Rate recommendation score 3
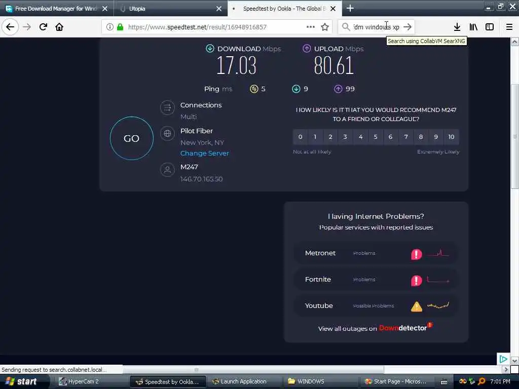Viewport: 519px width, 389px height. [x=345, y=137]
